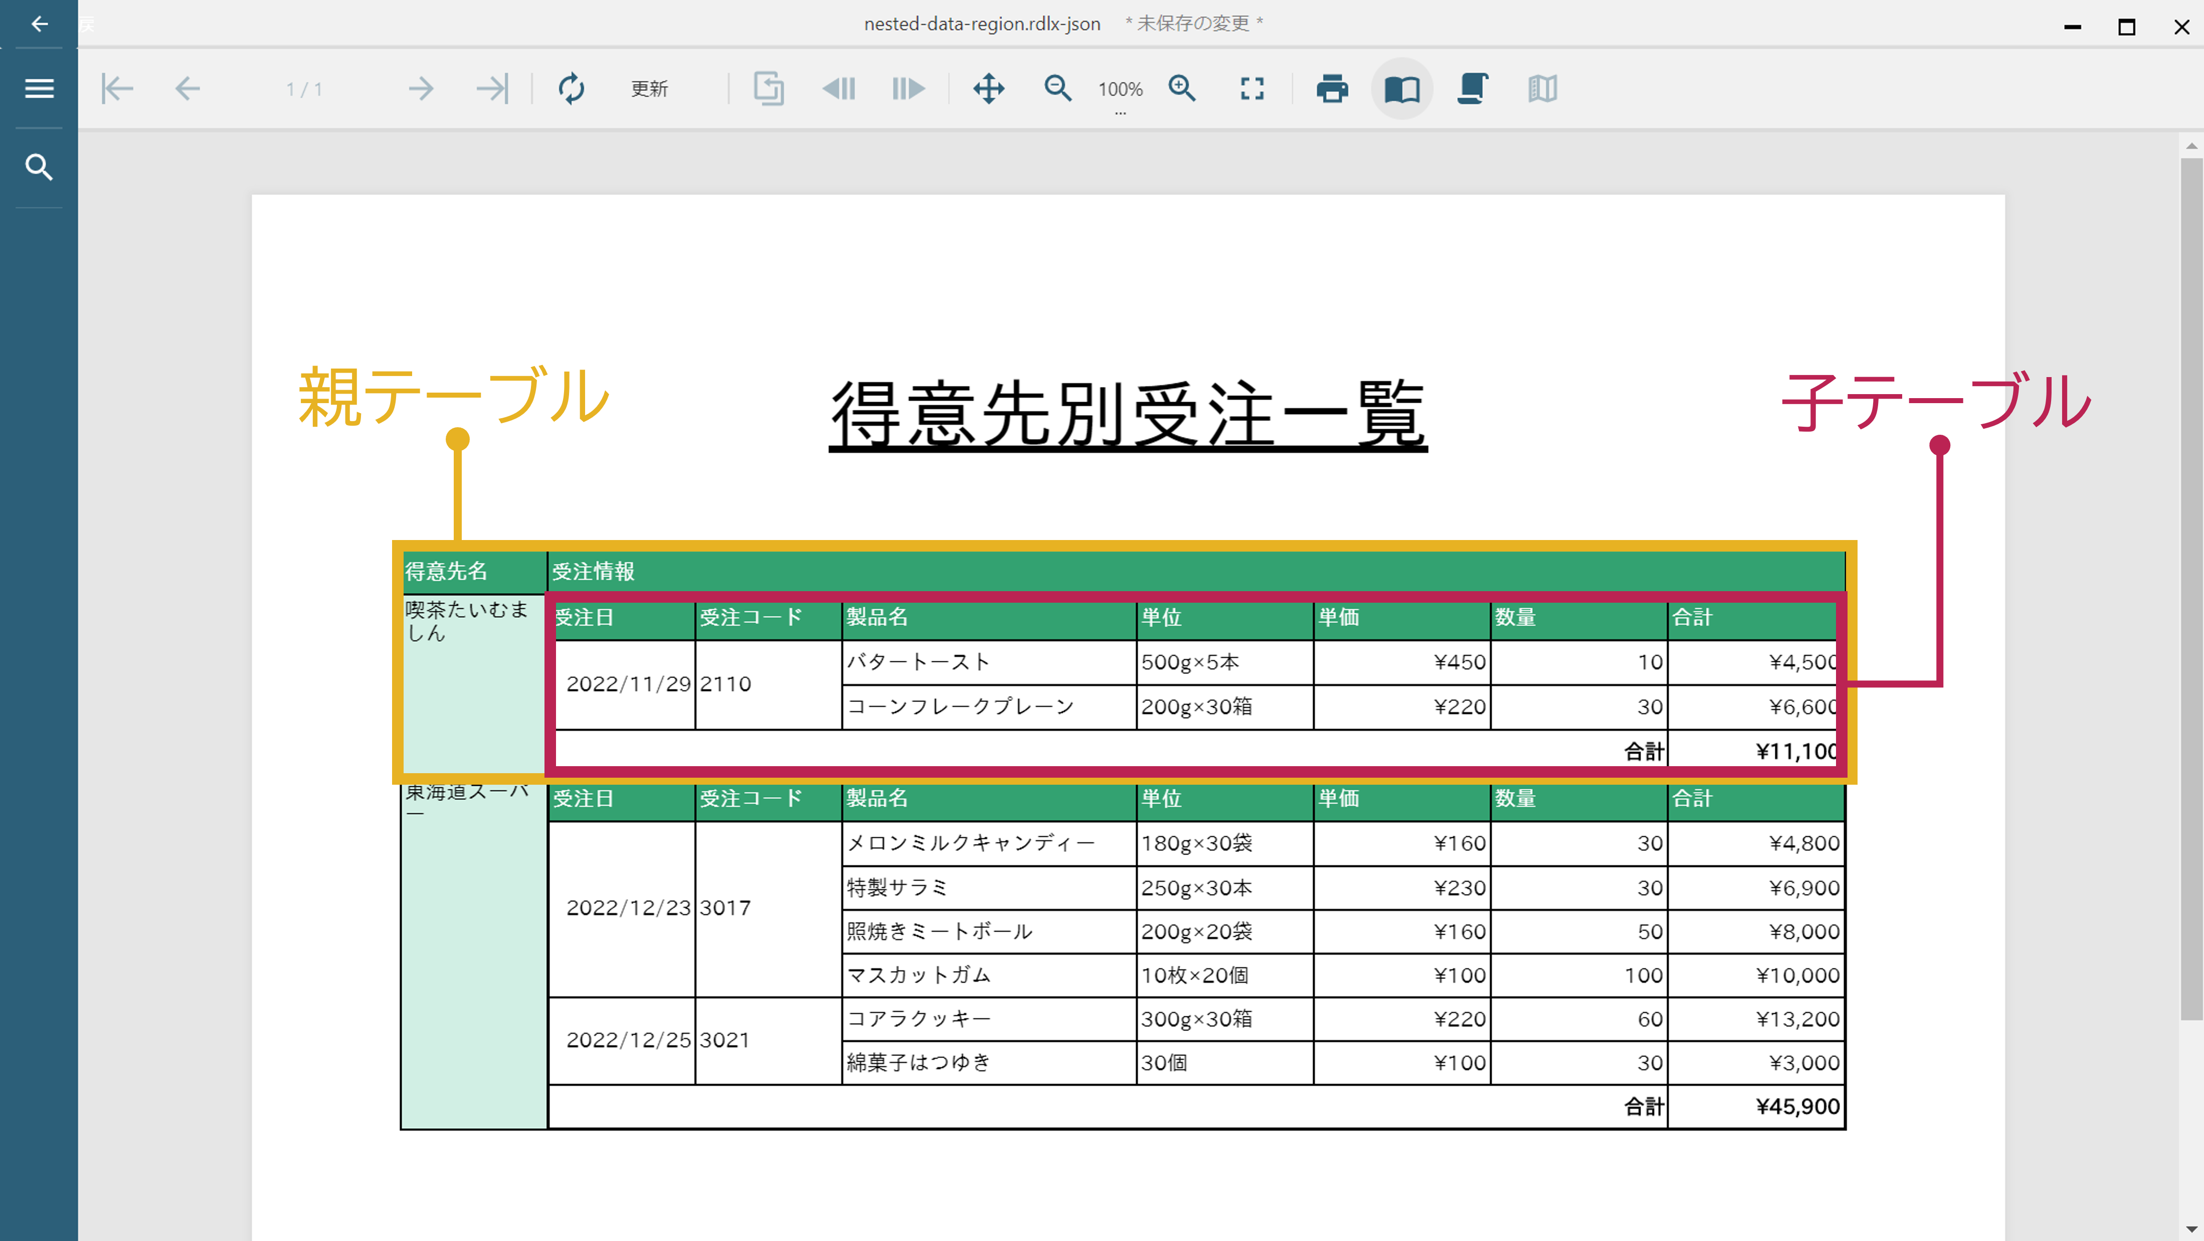Click the history forward icon
This screenshot has height=1241, width=2204.
[x=908, y=89]
